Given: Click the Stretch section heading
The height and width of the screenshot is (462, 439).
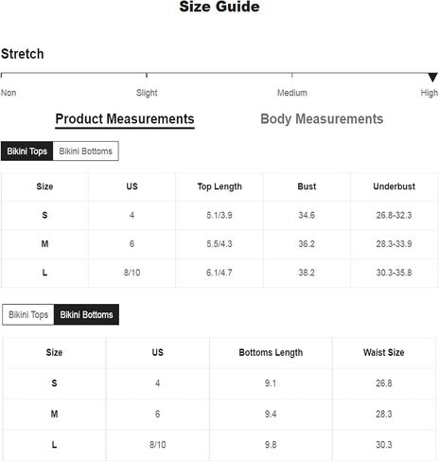Looking at the screenshot, I should (x=23, y=54).
